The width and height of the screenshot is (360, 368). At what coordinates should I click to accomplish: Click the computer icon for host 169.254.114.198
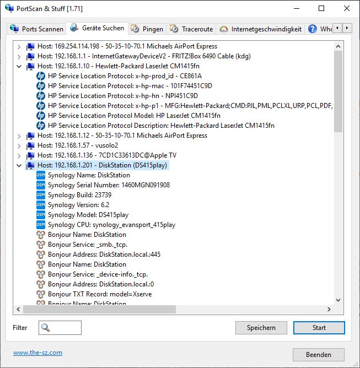(x=30, y=46)
